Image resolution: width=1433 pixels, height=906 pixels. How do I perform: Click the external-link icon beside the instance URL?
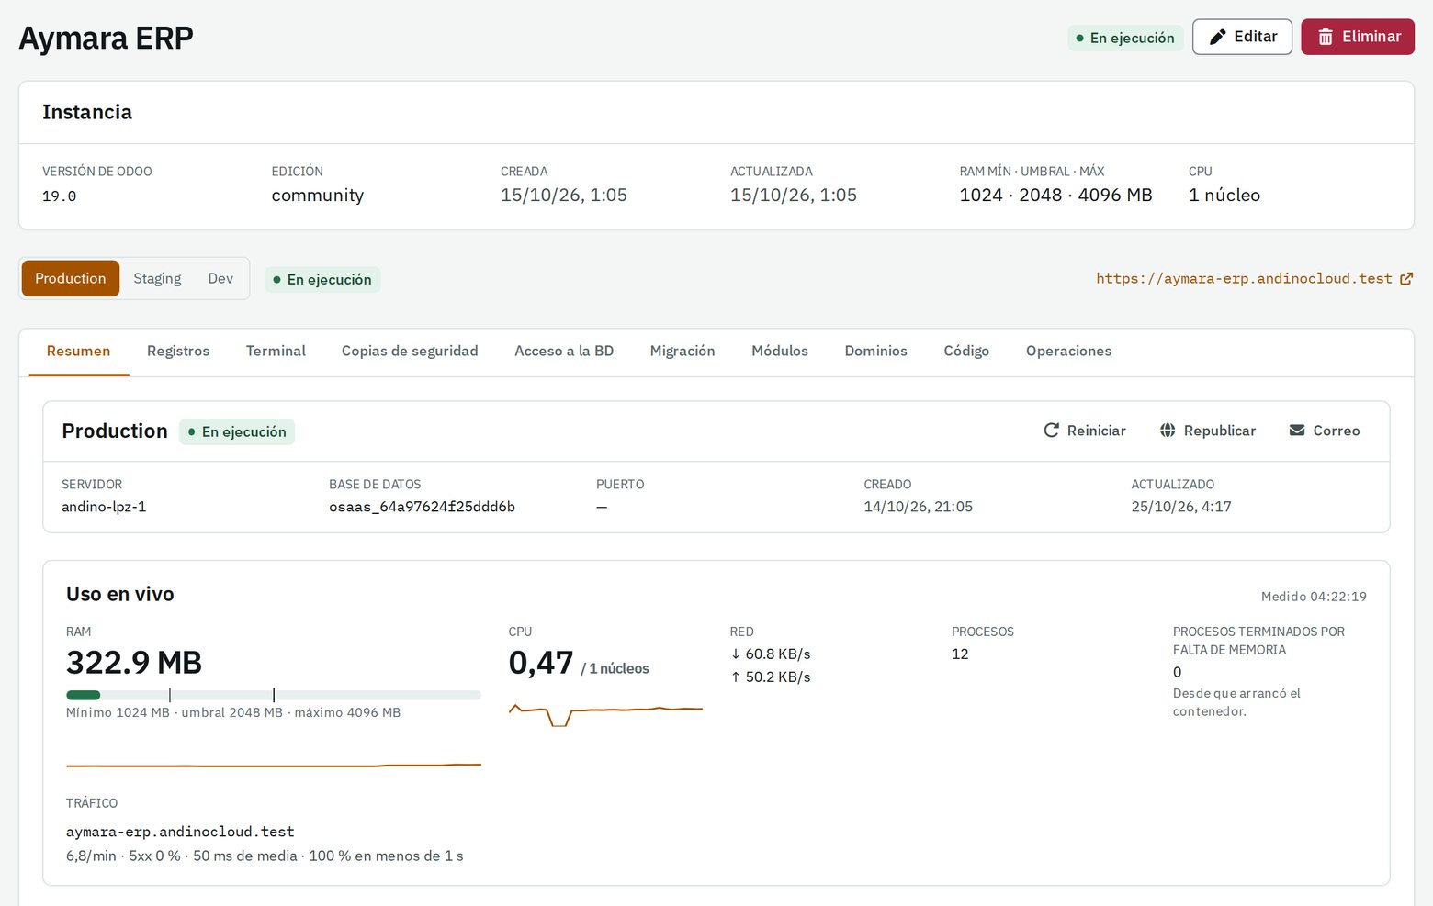click(1406, 279)
